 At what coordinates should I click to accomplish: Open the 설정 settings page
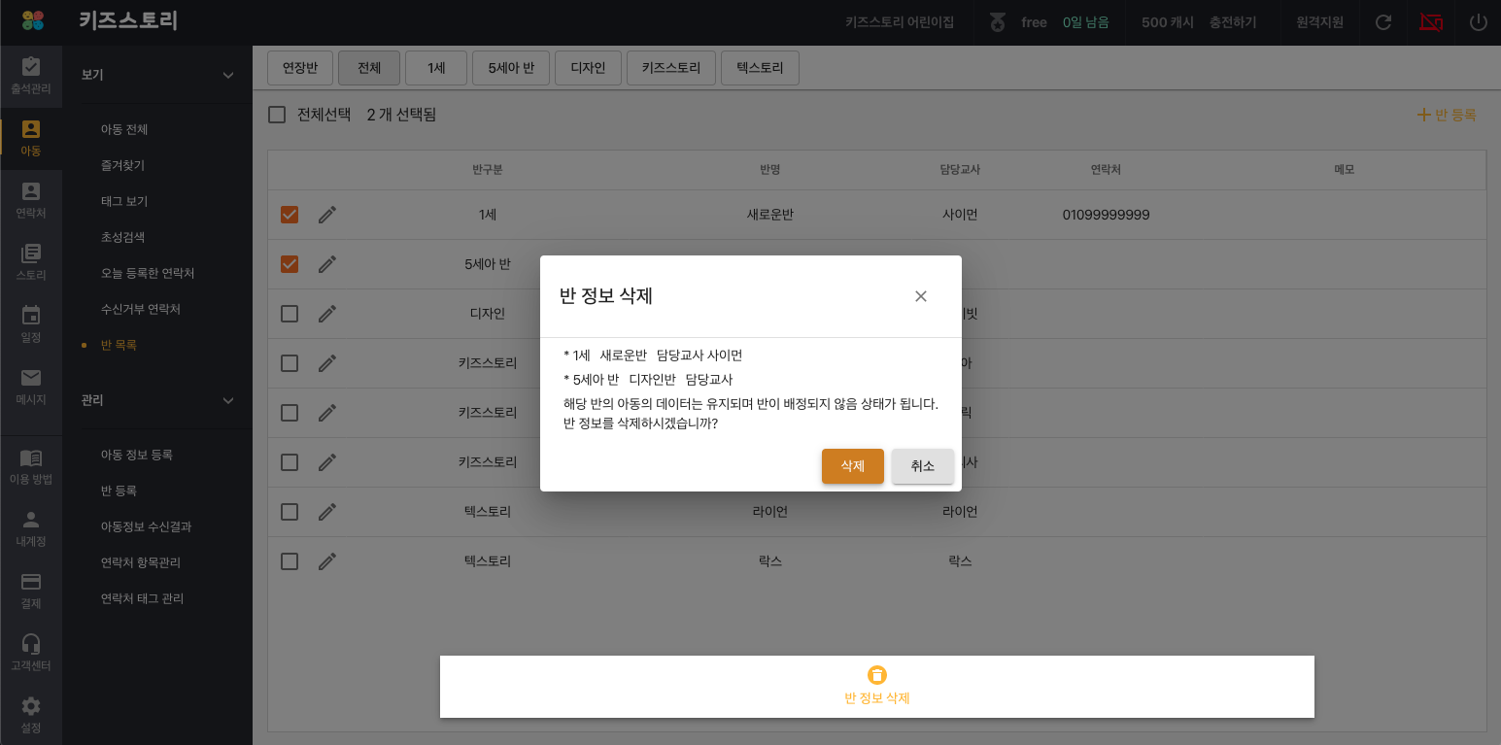click(x=31, y=716)
